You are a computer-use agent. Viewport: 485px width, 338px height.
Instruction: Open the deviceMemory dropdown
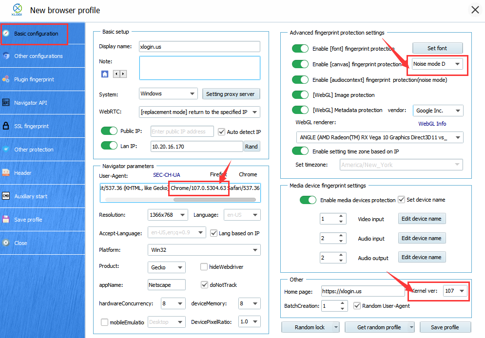tap(249, 303)
